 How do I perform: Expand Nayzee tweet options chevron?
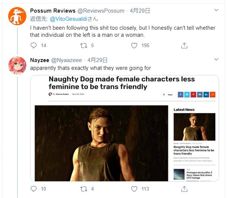(x=217, y=60)
